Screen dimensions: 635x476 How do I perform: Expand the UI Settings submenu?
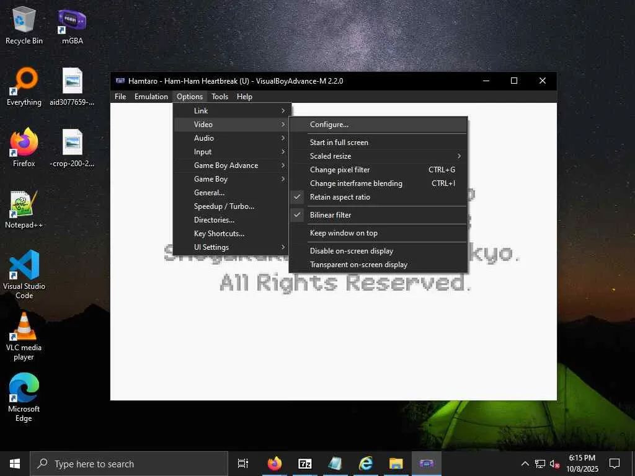coord(232,247)
